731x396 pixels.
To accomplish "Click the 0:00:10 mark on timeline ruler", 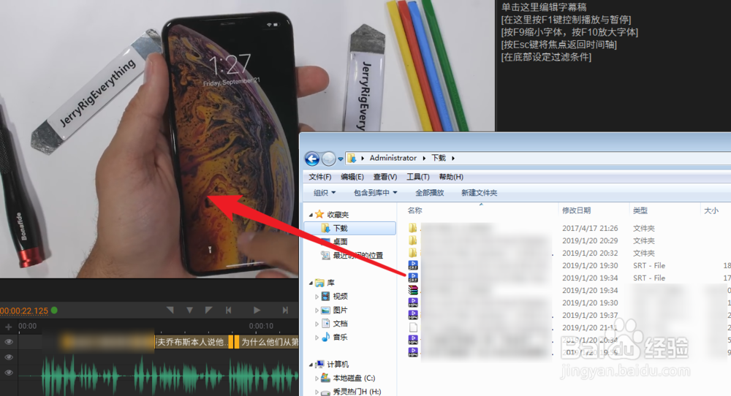I will coord(261,326).
